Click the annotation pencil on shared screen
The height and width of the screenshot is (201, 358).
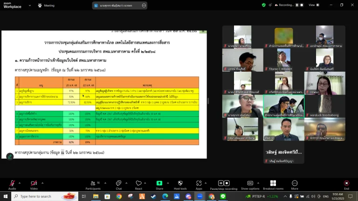pos(9,156)
